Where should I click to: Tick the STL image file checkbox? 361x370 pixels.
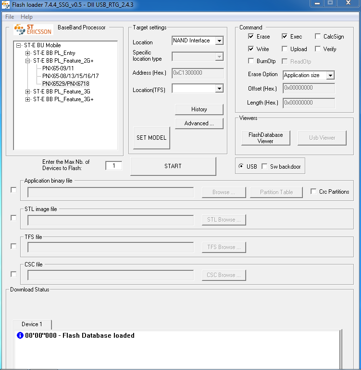point(13,218)
